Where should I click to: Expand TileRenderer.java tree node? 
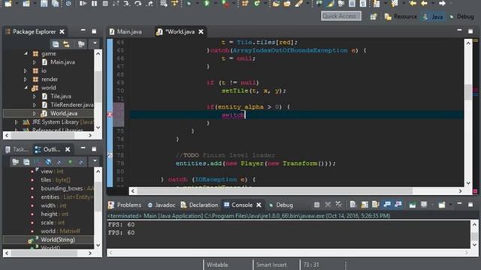coord(35,105)
